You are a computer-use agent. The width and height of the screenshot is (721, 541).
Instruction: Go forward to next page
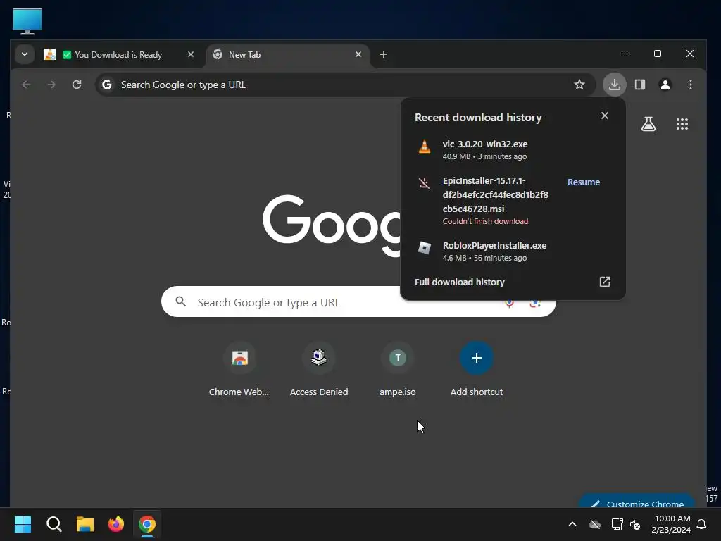point(51,85)
